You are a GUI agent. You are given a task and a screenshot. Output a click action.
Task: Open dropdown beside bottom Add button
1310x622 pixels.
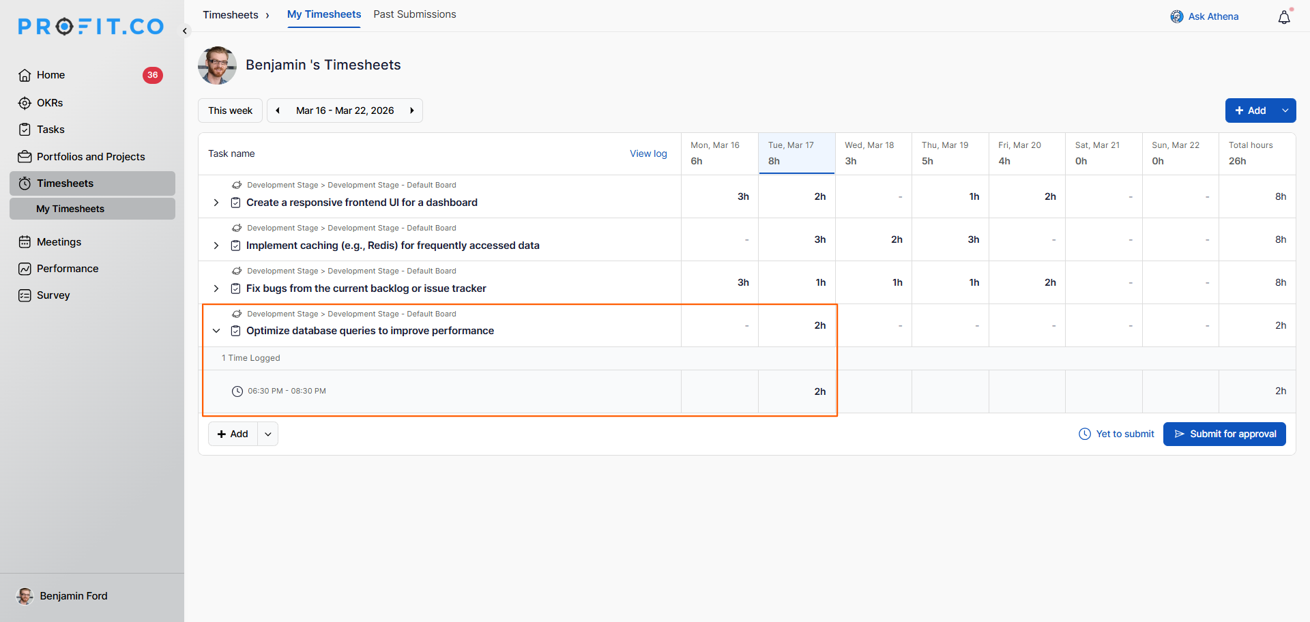(x=268, y=434)
